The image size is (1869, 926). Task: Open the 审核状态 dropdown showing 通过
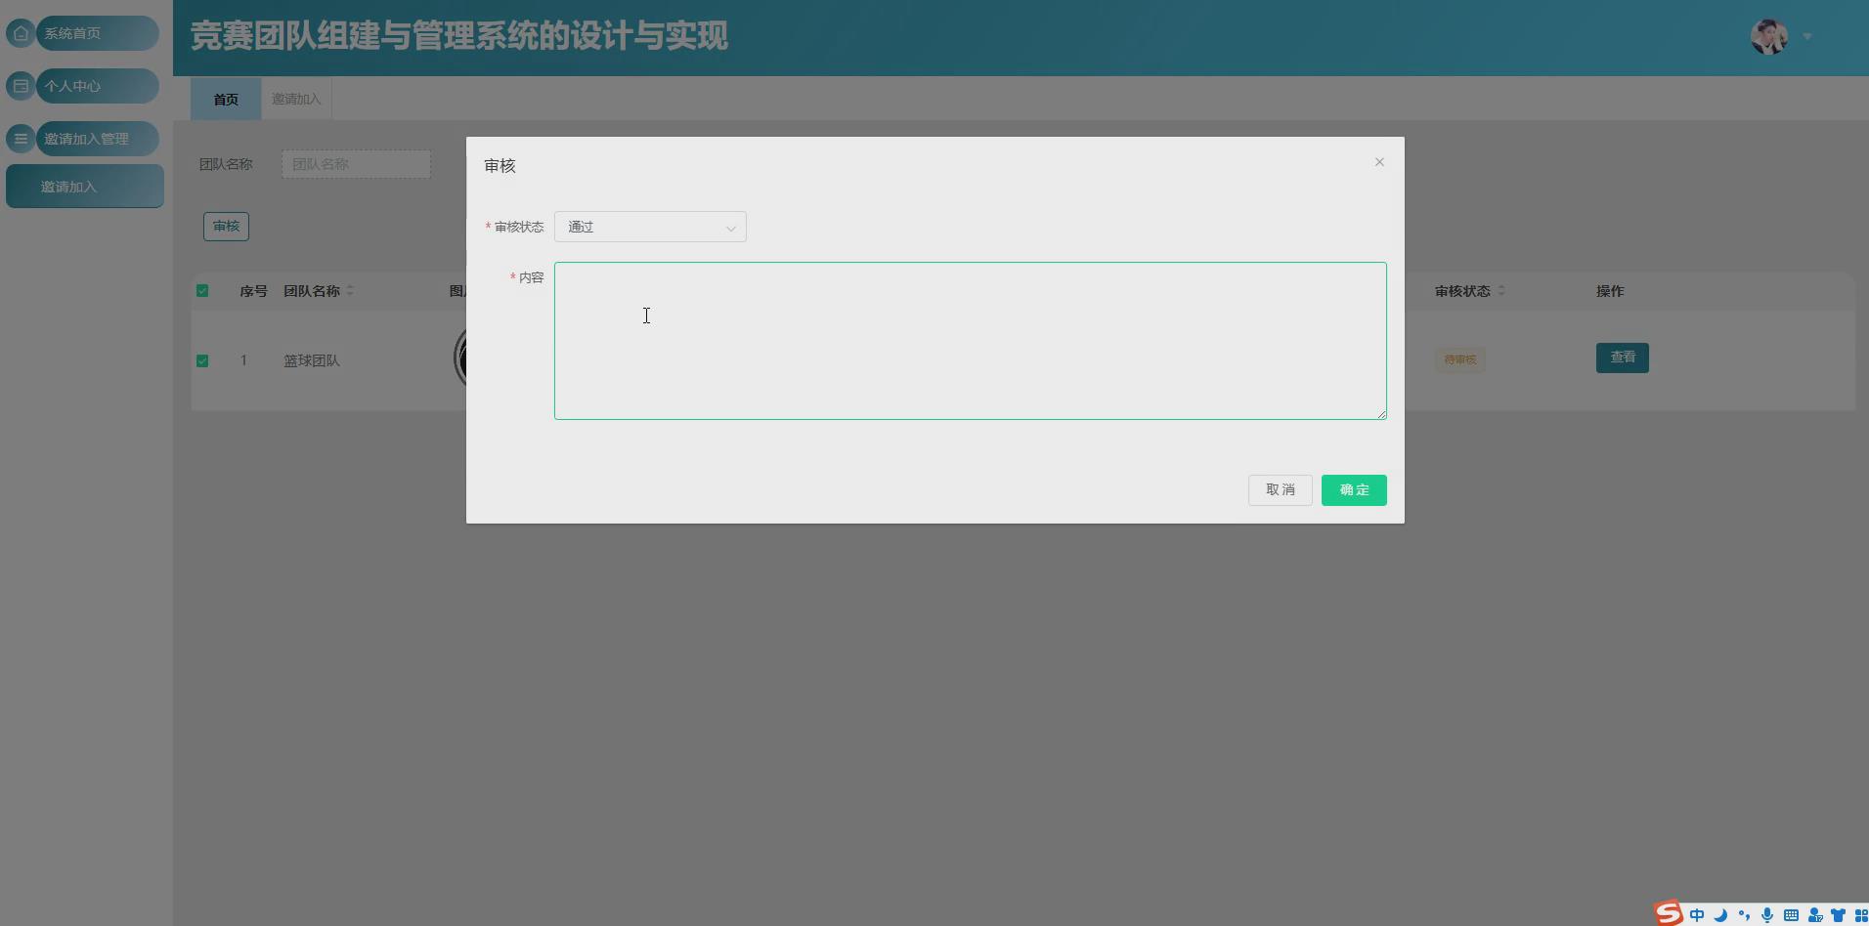[x=649, y=227]
